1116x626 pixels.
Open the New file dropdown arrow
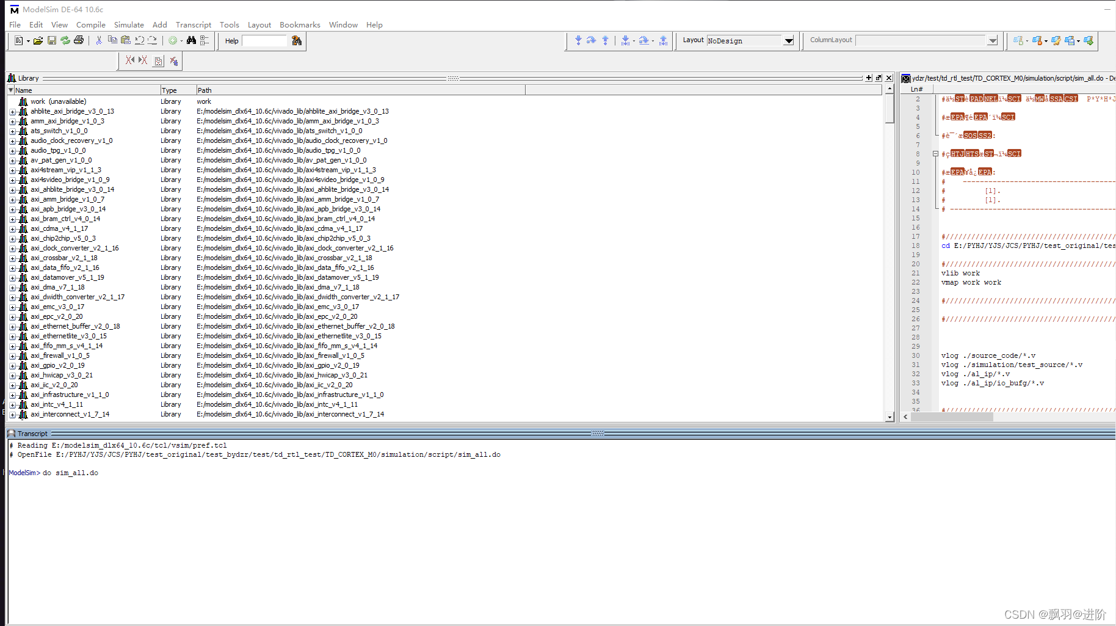[28, 41]
